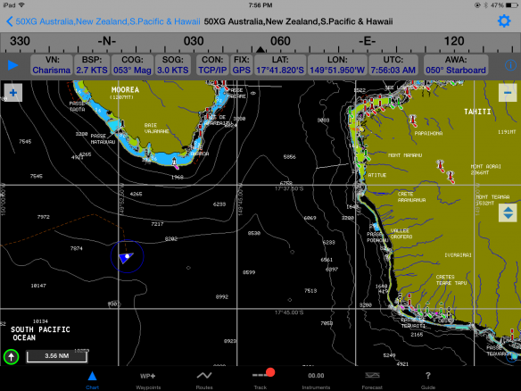The image size is (521, 391).
Task: Select the Chart tab
Action: [x=92, y=380]
